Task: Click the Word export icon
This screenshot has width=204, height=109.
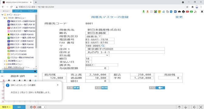Action: pyautogui.click(x=175, y=11)
